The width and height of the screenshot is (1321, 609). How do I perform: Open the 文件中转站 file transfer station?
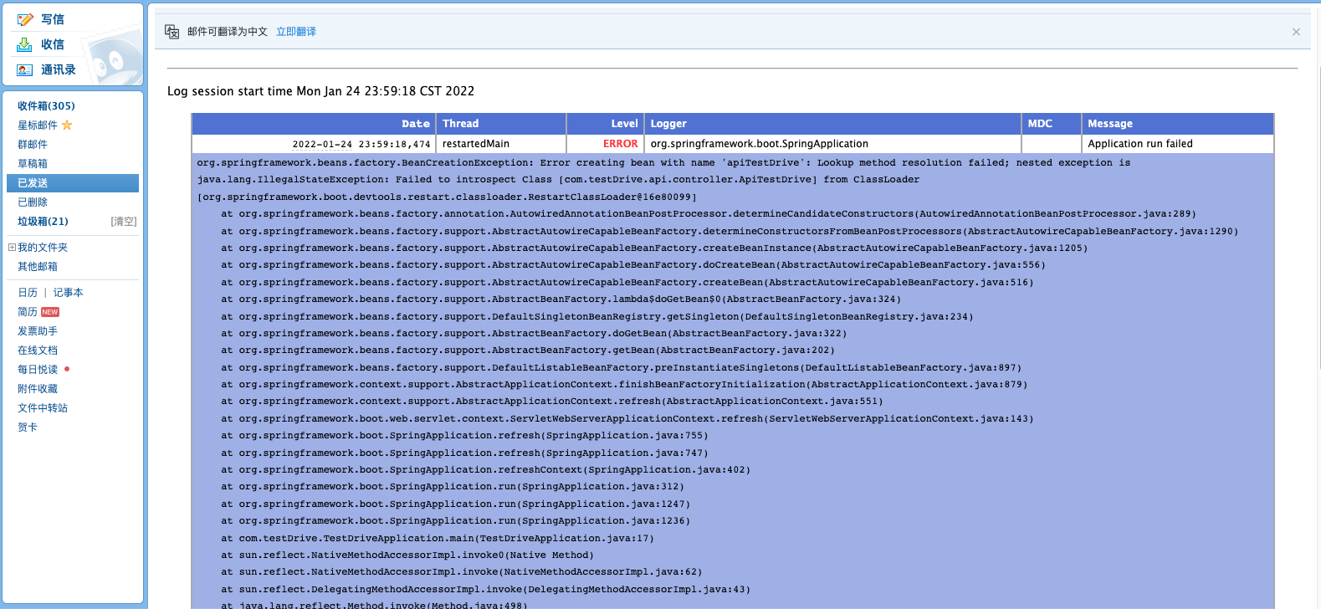43,408
